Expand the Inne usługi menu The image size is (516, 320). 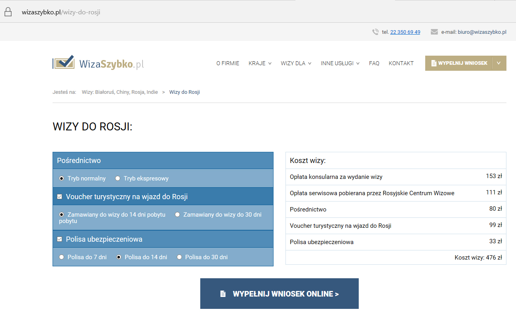(x=340, y=63)
